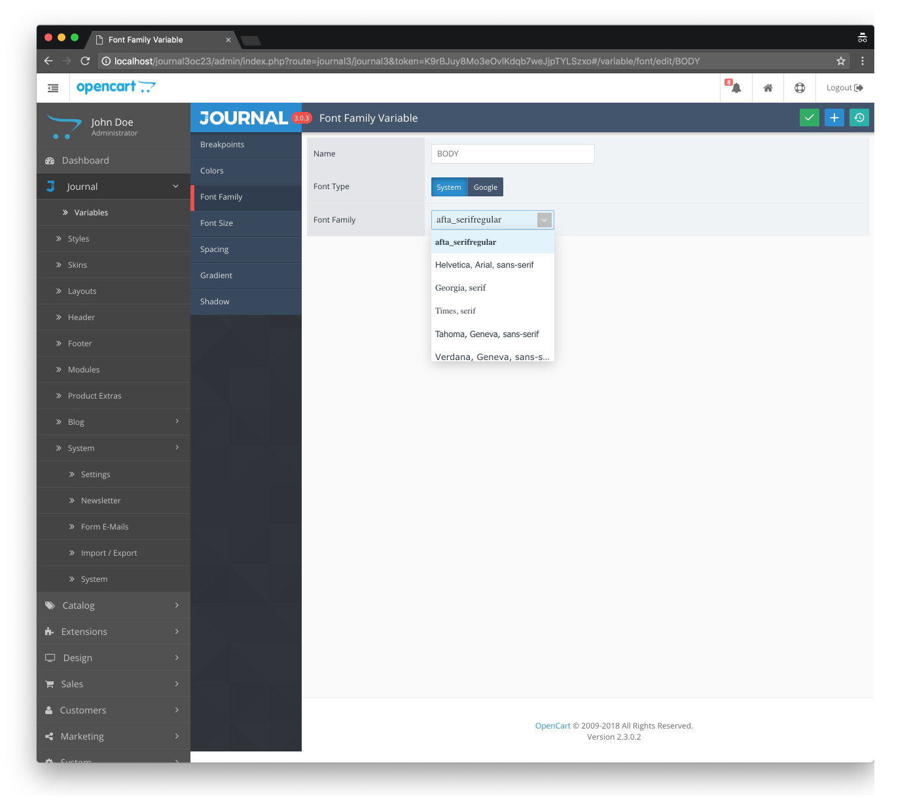Open the Font Family dropdown arrow
The height and width of the screenshot is (811, 911).
point(544,220)
